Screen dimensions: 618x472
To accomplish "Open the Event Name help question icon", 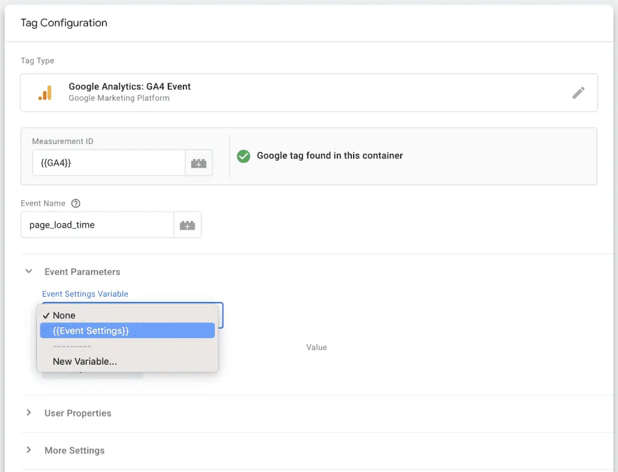I will (75, 203).
